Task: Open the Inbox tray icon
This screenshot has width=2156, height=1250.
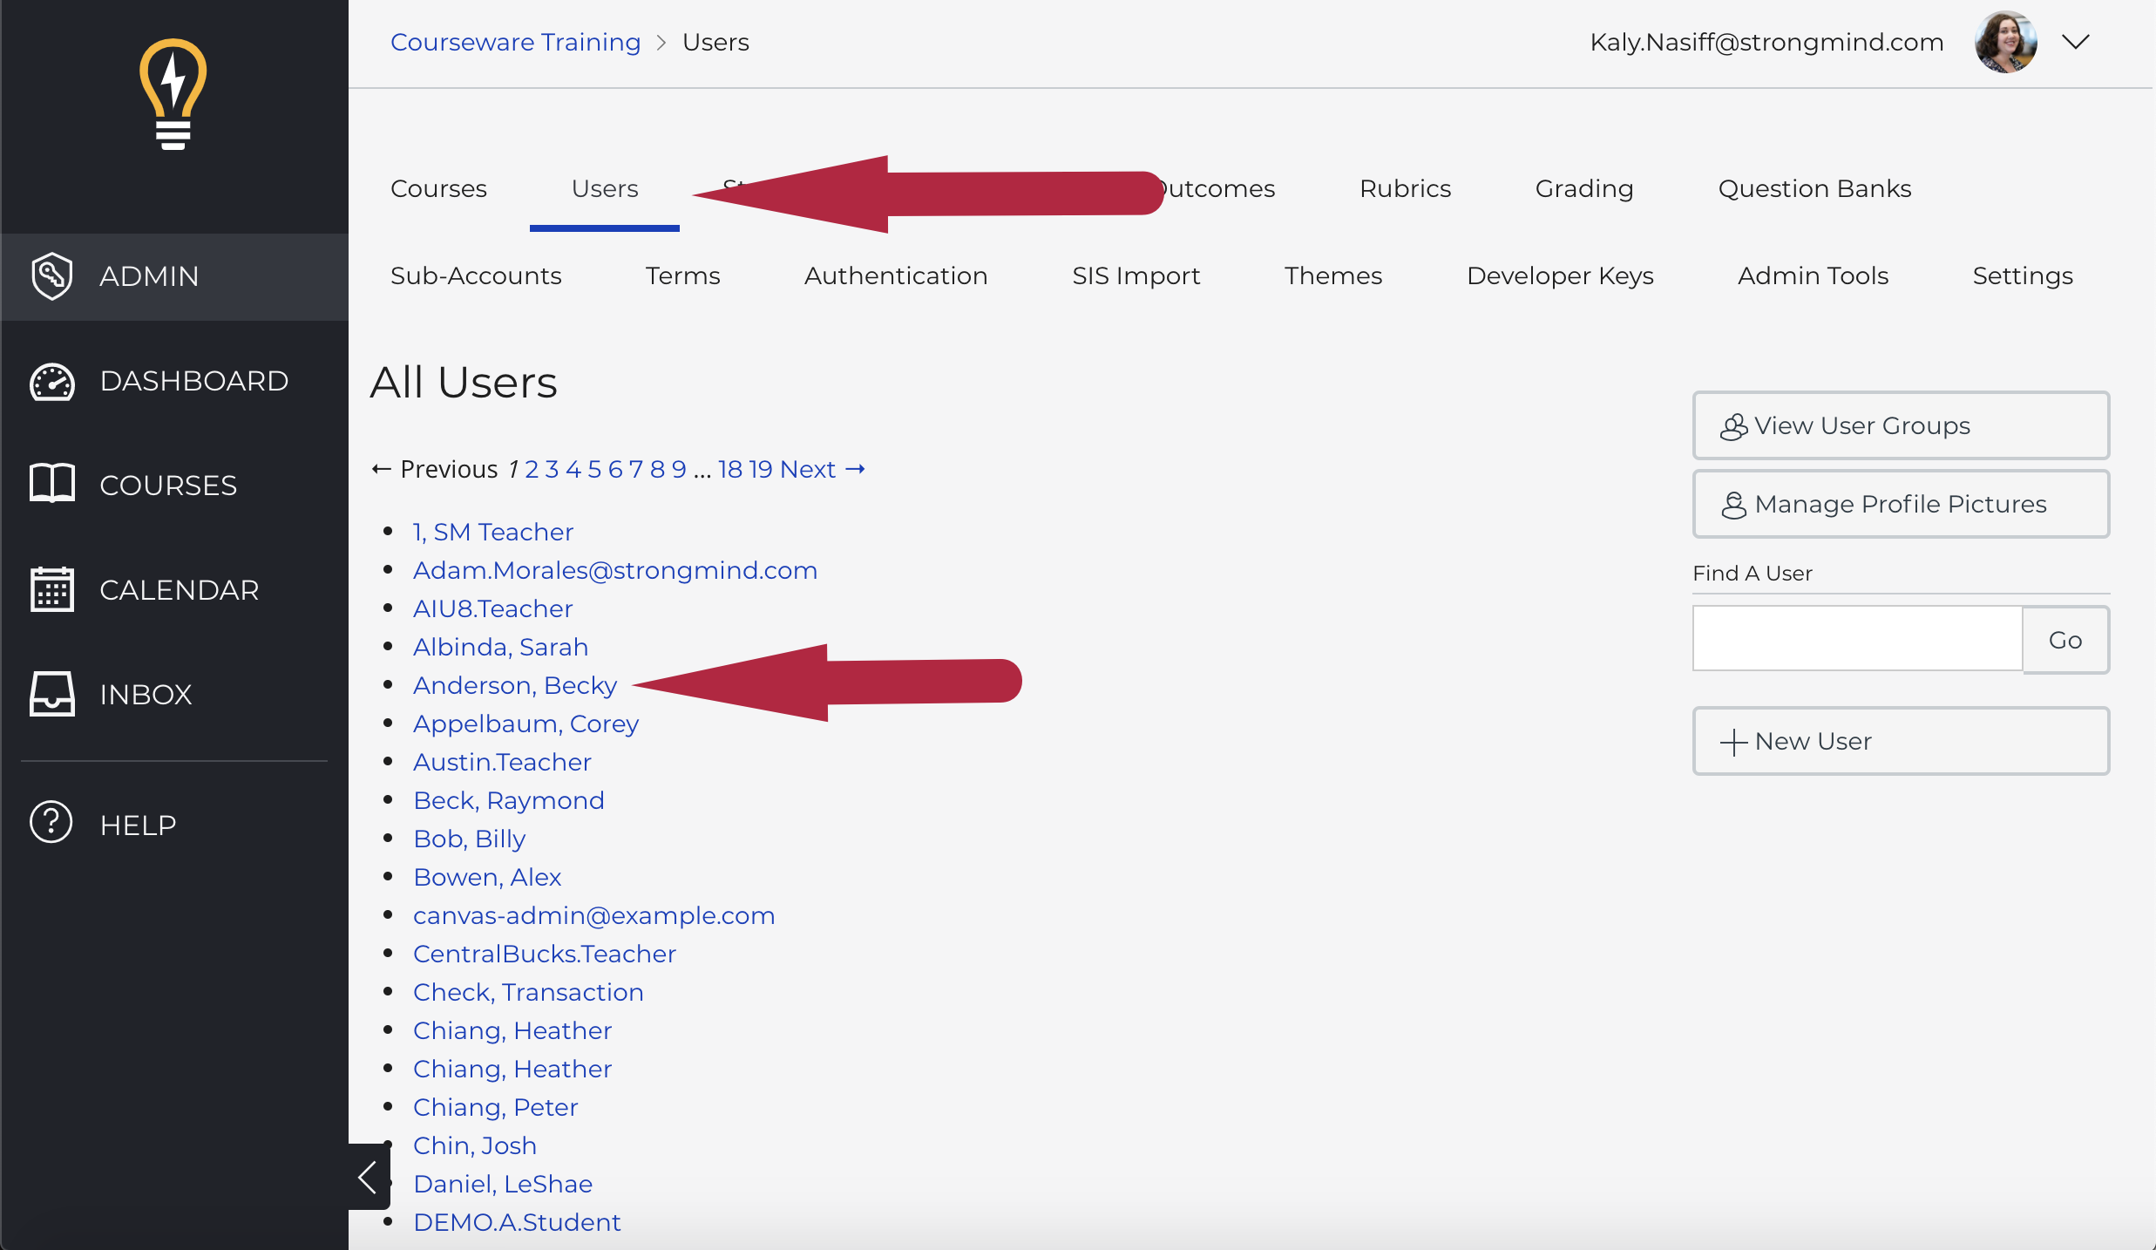Action: click(x=52, y=694)
